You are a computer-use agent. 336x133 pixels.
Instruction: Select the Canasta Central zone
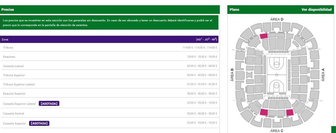pos(13,113)
